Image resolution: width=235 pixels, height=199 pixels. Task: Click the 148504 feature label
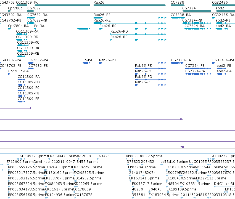point(172,184)
